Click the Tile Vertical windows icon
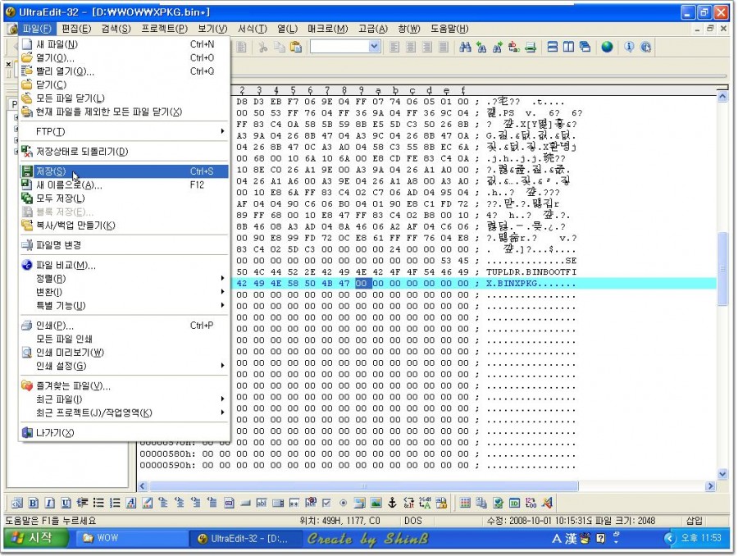738x556 pixels. [568, 47]
